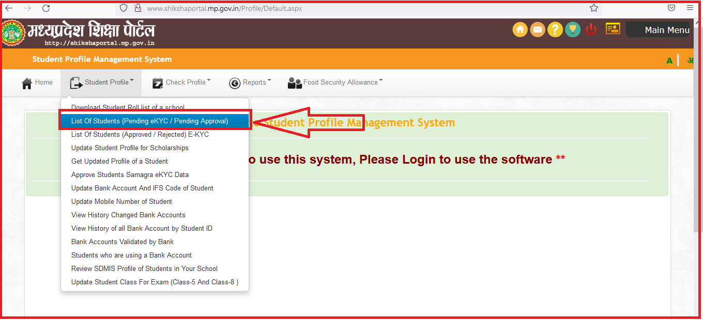Click the yellow home icon in header
This screenshot has height=320, width=703.
(520, 29)
